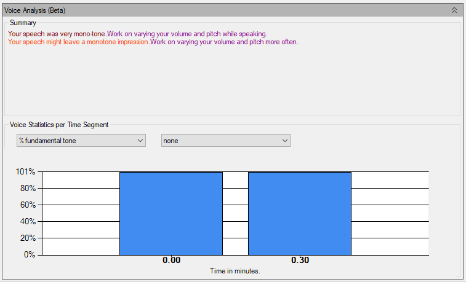The width and height of the screenshot is (466, 282).
Task: Click the "very mono-tone" purple summary text
Action: pos(57,34)
